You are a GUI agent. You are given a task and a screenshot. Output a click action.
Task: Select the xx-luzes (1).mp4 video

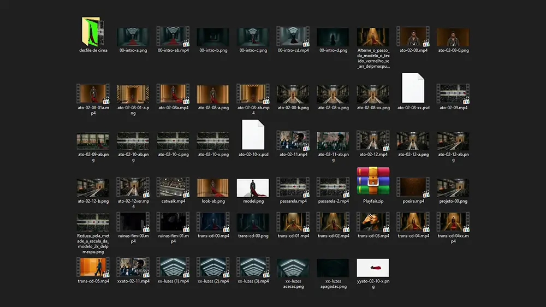(173, 268)
